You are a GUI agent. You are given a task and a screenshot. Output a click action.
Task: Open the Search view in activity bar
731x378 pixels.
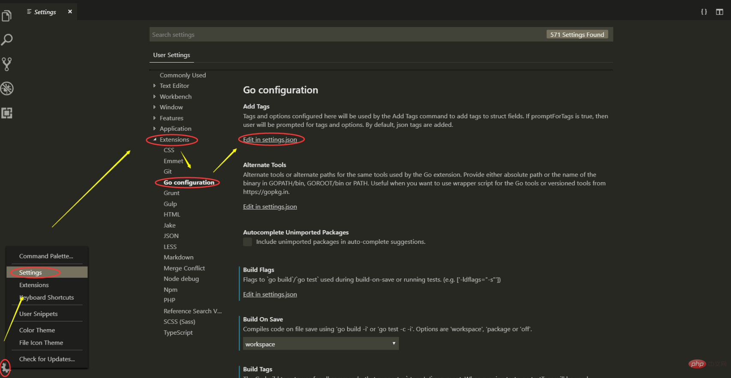pos(6,40)
